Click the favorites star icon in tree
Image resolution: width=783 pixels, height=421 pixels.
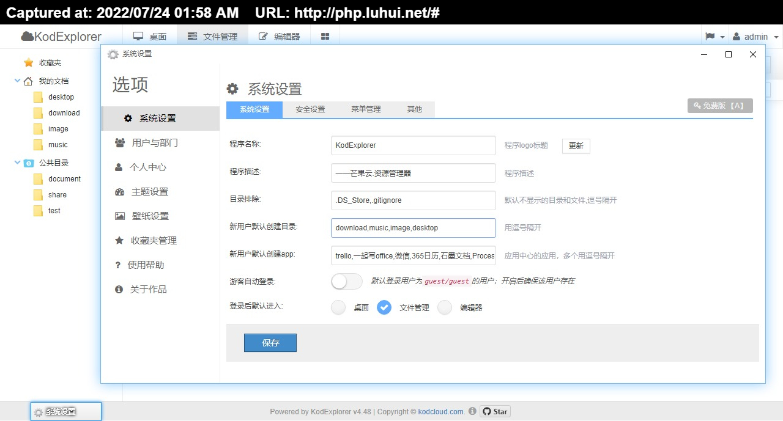tap(29, 62)
